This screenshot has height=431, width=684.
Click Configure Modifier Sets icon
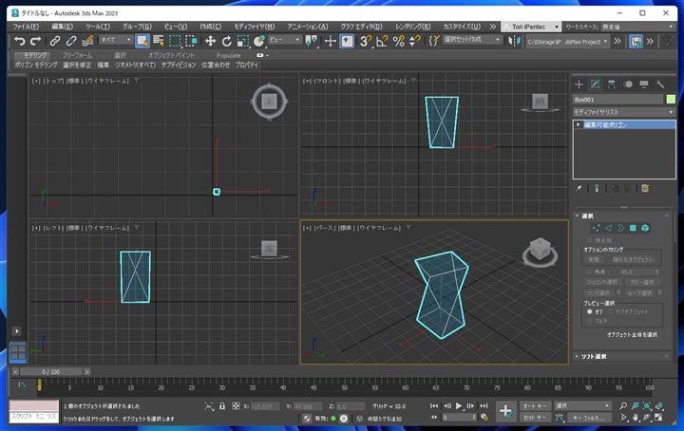[646, 188]
